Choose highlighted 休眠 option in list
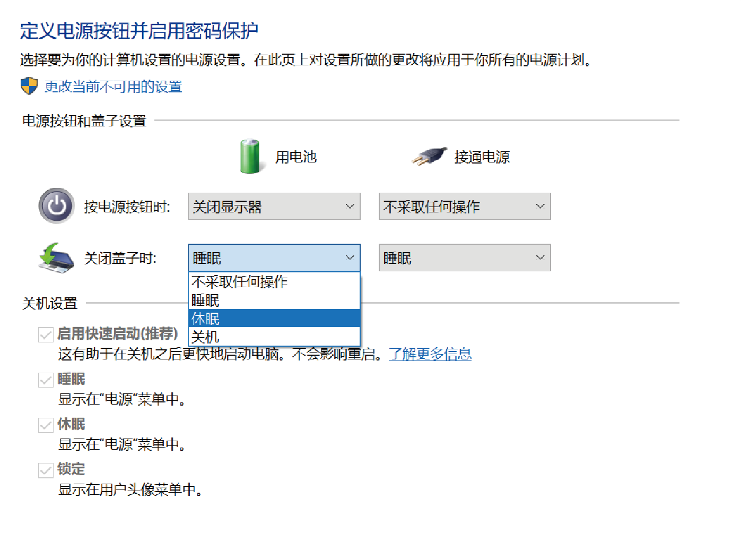This screenshot has width=741, height=541. point(274,319)
